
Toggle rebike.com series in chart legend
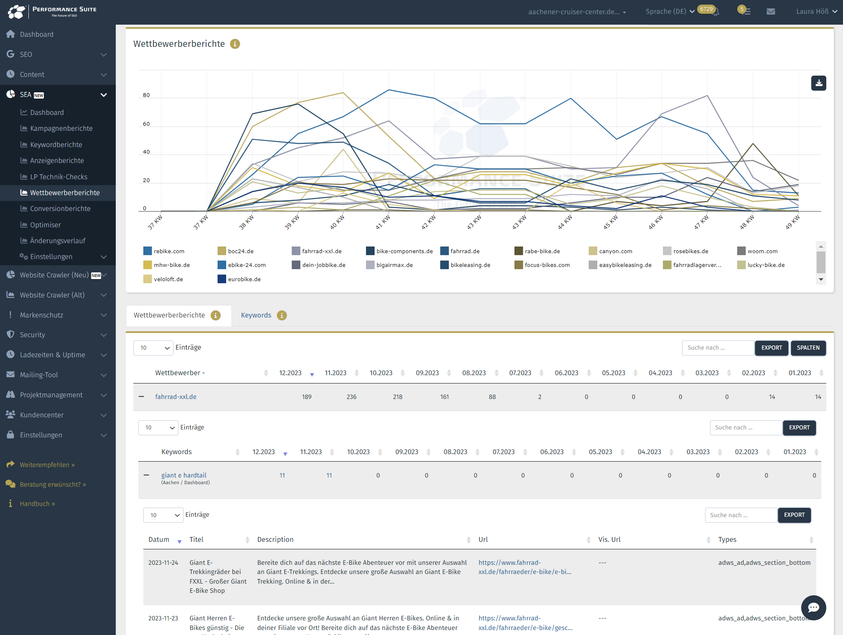pos(163,251)
